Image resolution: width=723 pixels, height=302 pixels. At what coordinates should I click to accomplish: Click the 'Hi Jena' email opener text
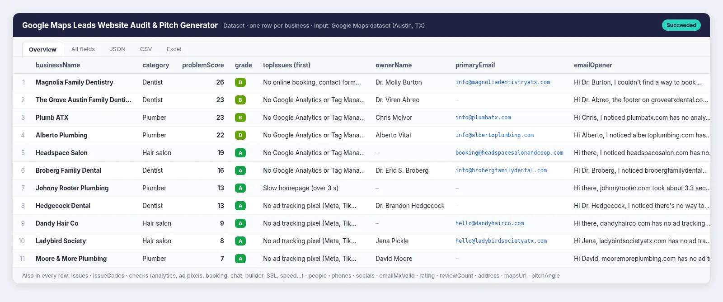point(642,241)
